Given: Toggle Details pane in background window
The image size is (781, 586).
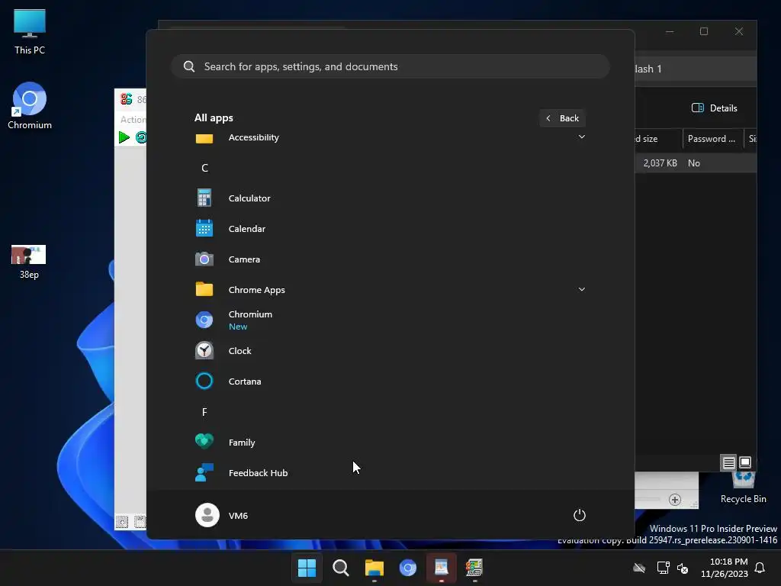Looking at the screenshot, I should [715, 108].
